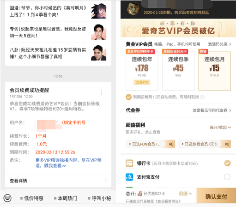236x207 pixels.
Task: Open the 胡一天 interview article thumbnail
Action: [x=98, y=32]
